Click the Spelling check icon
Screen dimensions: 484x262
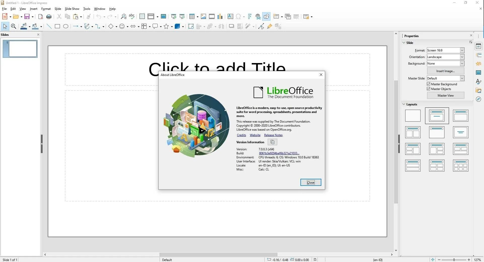[131, 17]
